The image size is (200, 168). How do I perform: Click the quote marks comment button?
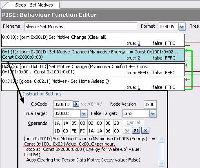136,130
